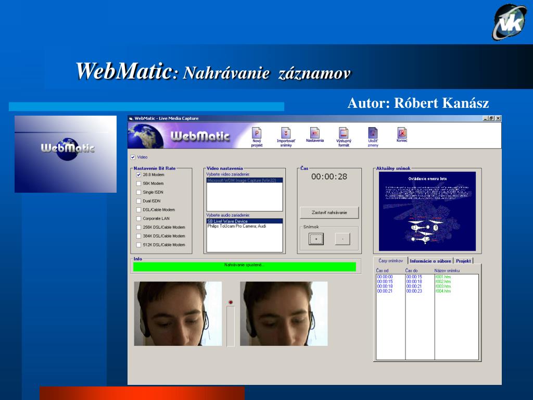Click the red recording indicator light
The height and width of the screenshot is (400, 533).
tap(231, 302)
